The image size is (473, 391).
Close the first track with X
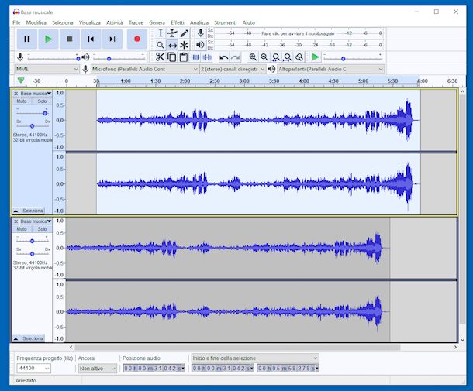[16, 94]
